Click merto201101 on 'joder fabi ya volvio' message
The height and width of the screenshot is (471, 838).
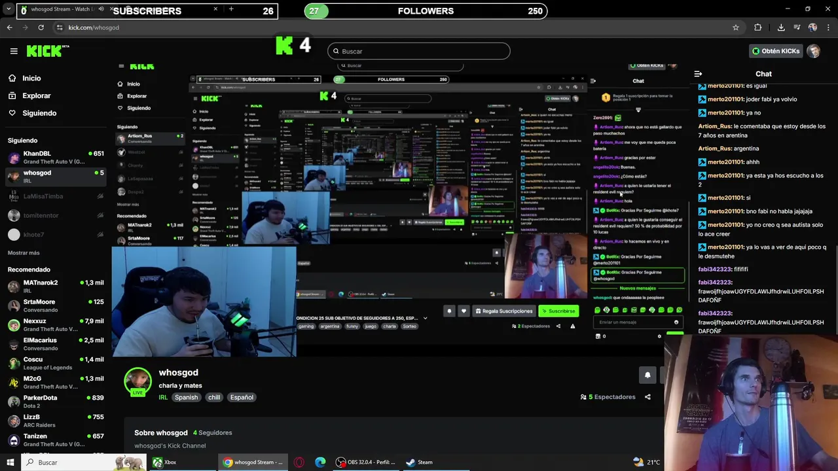[725, 99]
